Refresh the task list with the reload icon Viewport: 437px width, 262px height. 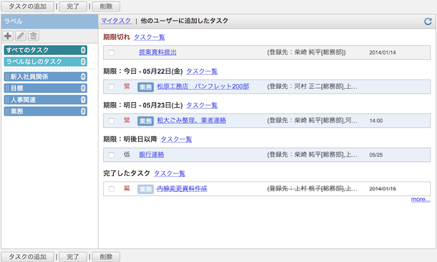tap(428, 21)
